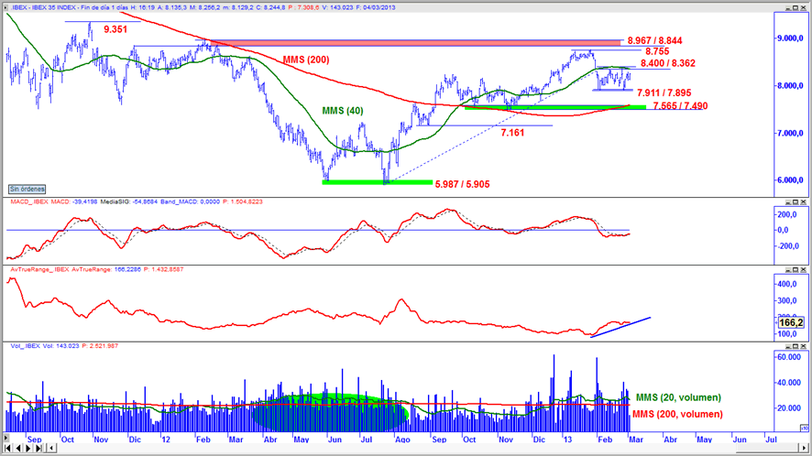The width and height of the screenshot is (812, 456).
Task: Maximize the AvTrueRange indicator panel
Action: [796, 269]
